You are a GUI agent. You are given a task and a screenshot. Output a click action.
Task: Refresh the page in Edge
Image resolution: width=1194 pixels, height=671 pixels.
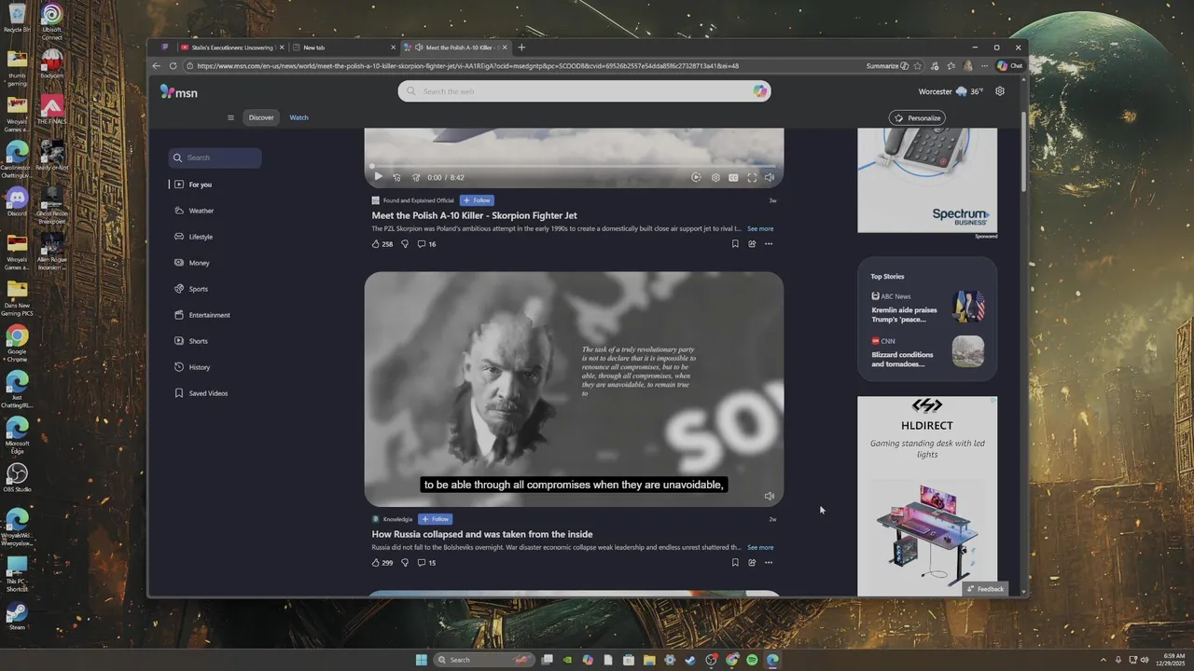point(173,66)
